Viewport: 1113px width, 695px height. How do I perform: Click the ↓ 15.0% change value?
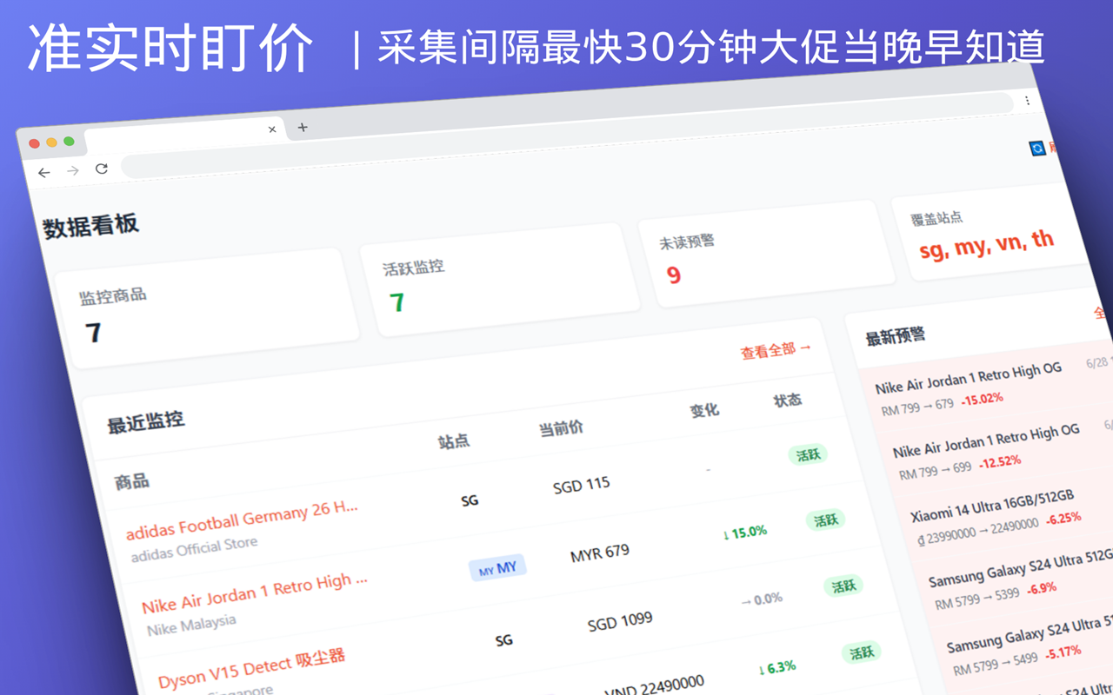coord(745,532)
